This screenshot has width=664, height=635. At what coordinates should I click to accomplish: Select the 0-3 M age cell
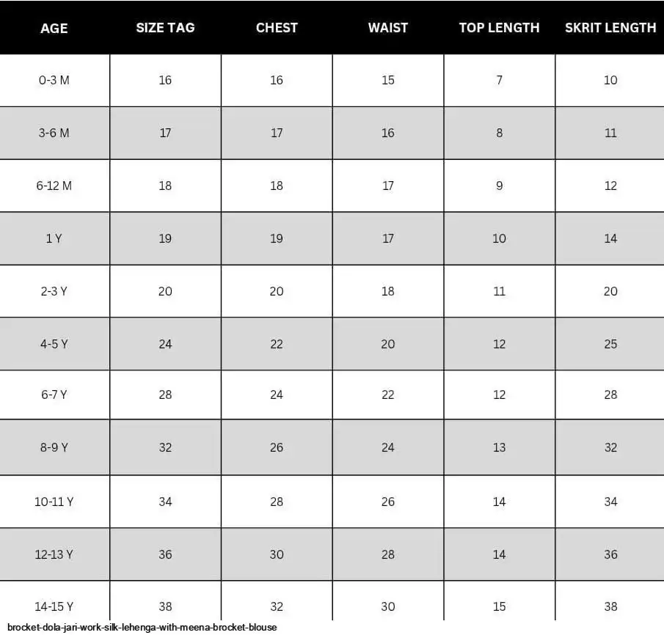tap(54, 80)
